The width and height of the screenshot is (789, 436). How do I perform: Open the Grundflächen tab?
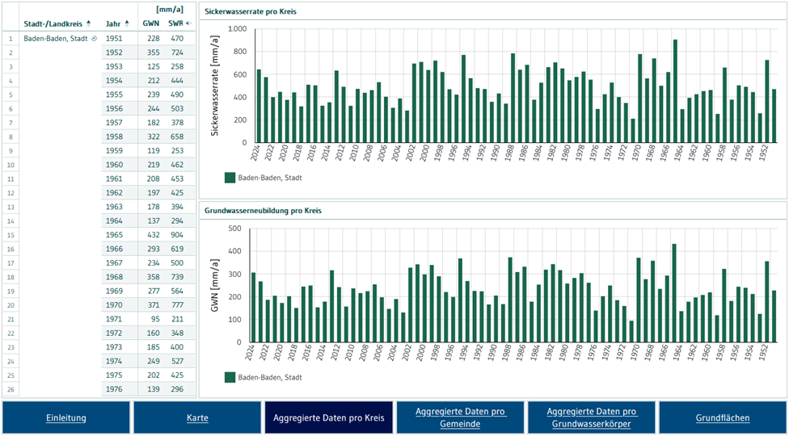(723, 417)
